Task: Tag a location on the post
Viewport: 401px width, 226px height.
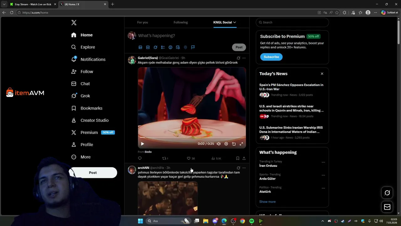Action: (185, 47)
